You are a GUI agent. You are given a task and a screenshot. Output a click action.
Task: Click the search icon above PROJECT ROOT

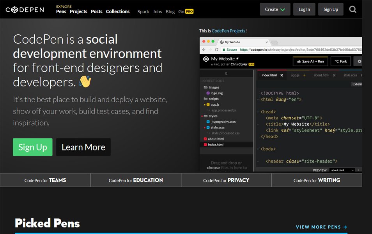pos(226,74)
